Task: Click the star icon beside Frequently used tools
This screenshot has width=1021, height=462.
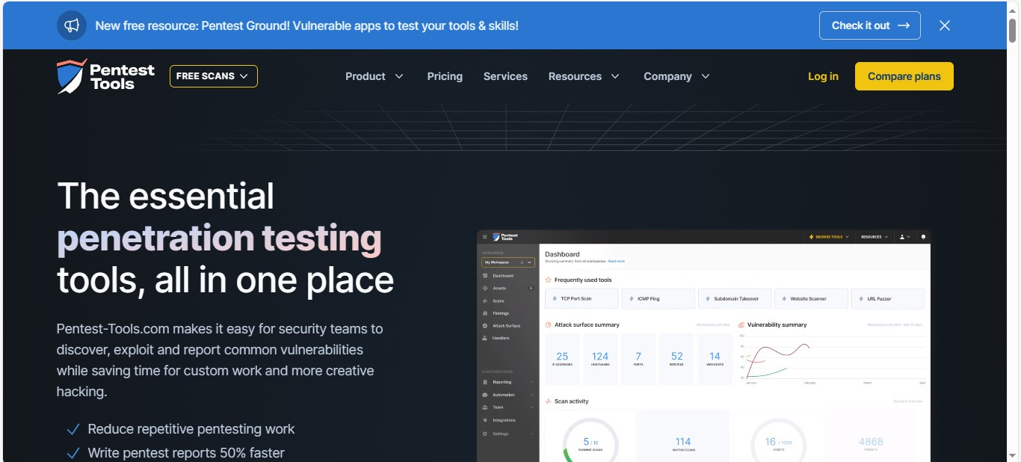Action: (x=549, y=280)
